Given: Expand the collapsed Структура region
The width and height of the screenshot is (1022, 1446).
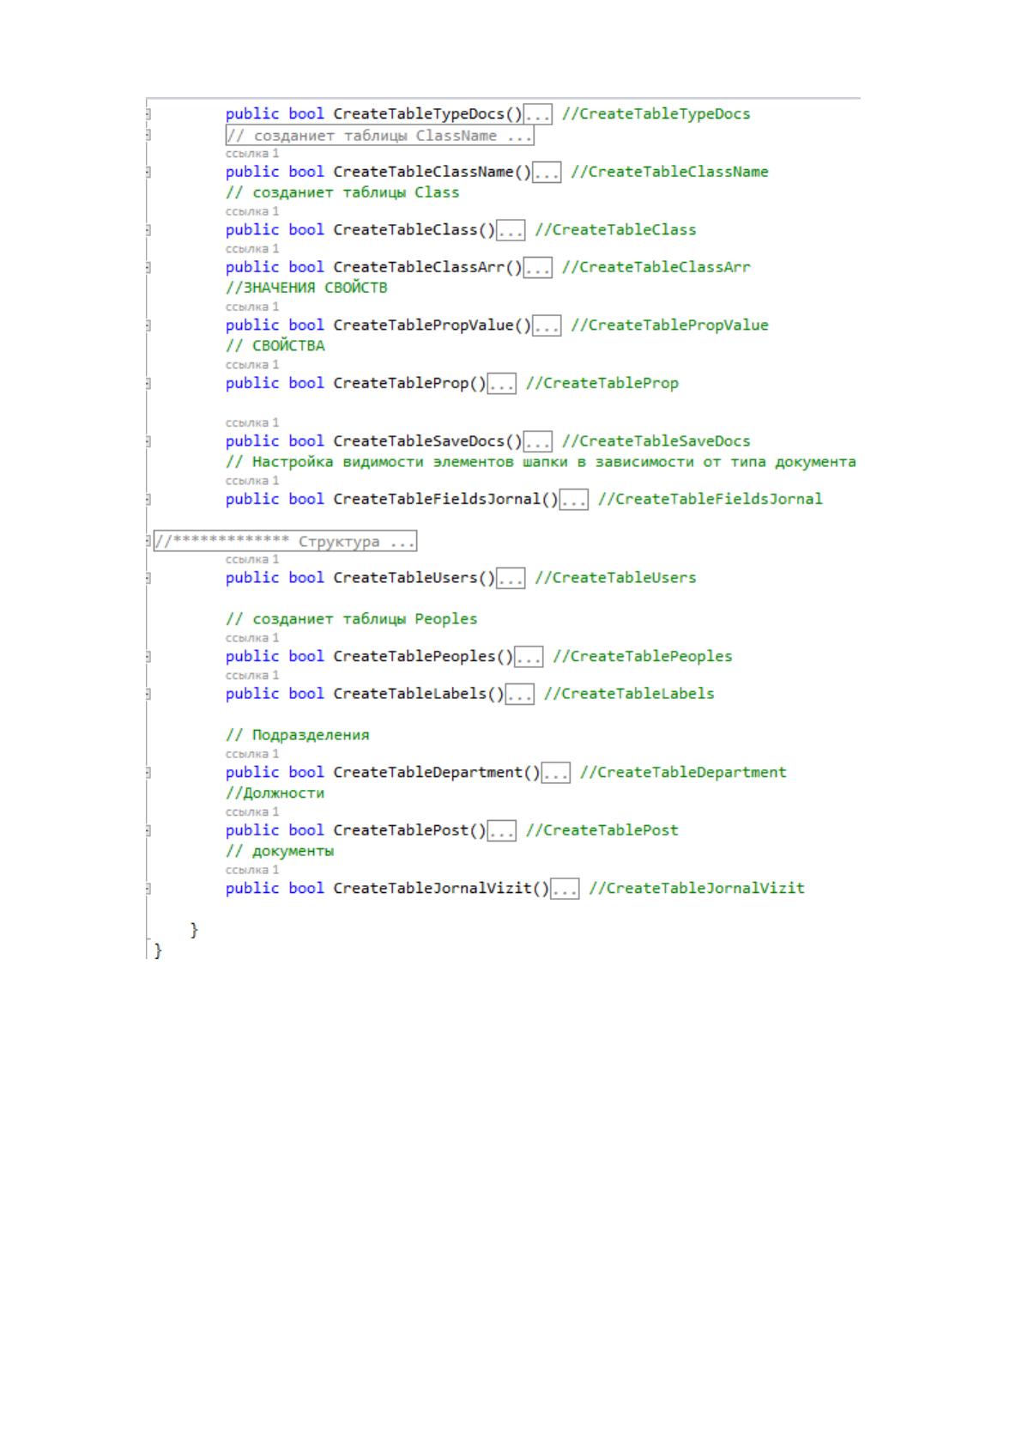Looking at the screenshot, I should coord(286,541).
